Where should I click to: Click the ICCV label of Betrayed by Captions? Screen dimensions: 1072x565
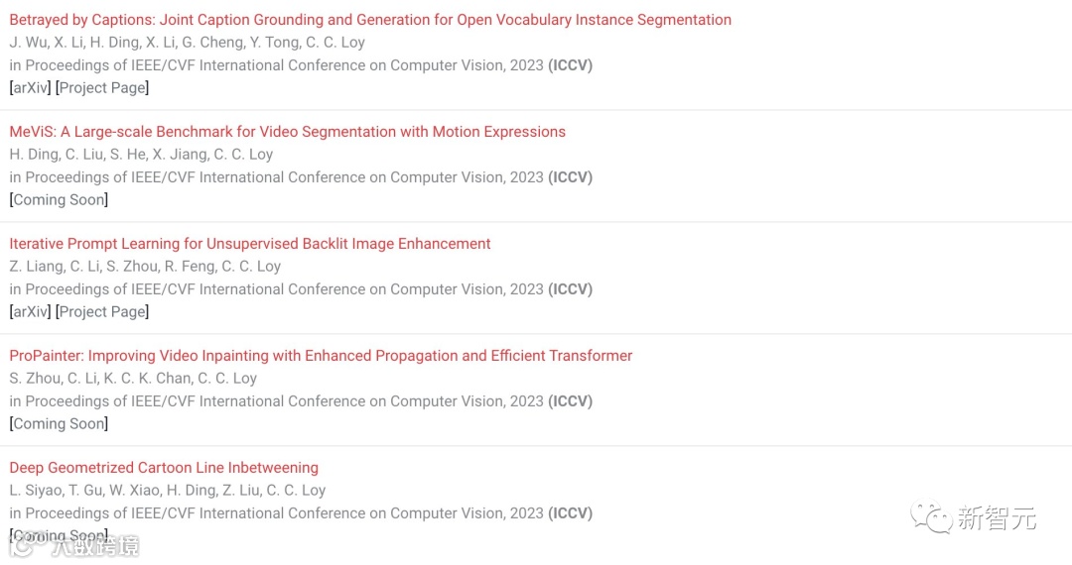point(570,64)
